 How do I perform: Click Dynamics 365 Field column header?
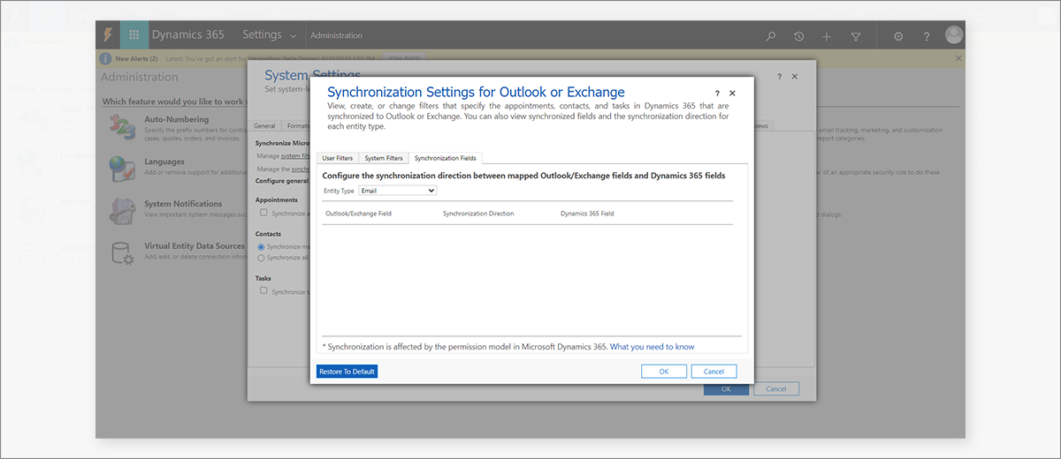click(587, 214)
